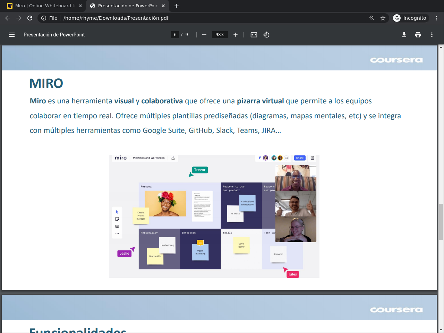Screen dimensions: 444x333
Task: Zoom in the PDF document
Action: (x=236, y=35)
